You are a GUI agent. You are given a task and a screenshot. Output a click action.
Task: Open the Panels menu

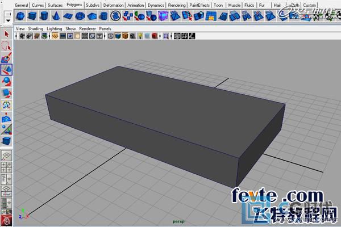point(105,29)
